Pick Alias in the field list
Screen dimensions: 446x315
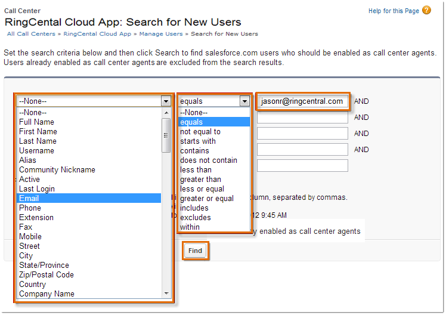89,160
